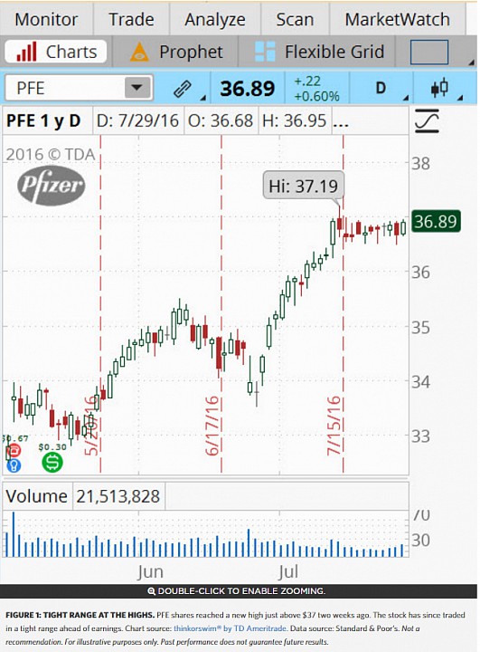This screenshot has height=652, width=480.
Task: Click the orange Prophet triangle icon
Action: click(x=139, y=52)
